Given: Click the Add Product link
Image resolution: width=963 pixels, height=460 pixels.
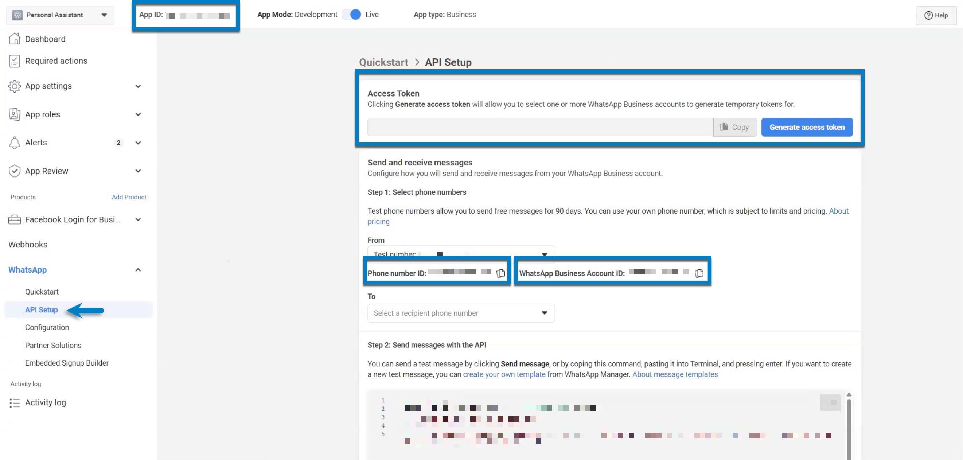Looking at the screenshot, I should 129,197.
